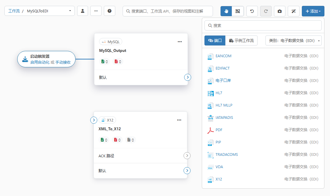Click the search field in add panel

point(263,26)
